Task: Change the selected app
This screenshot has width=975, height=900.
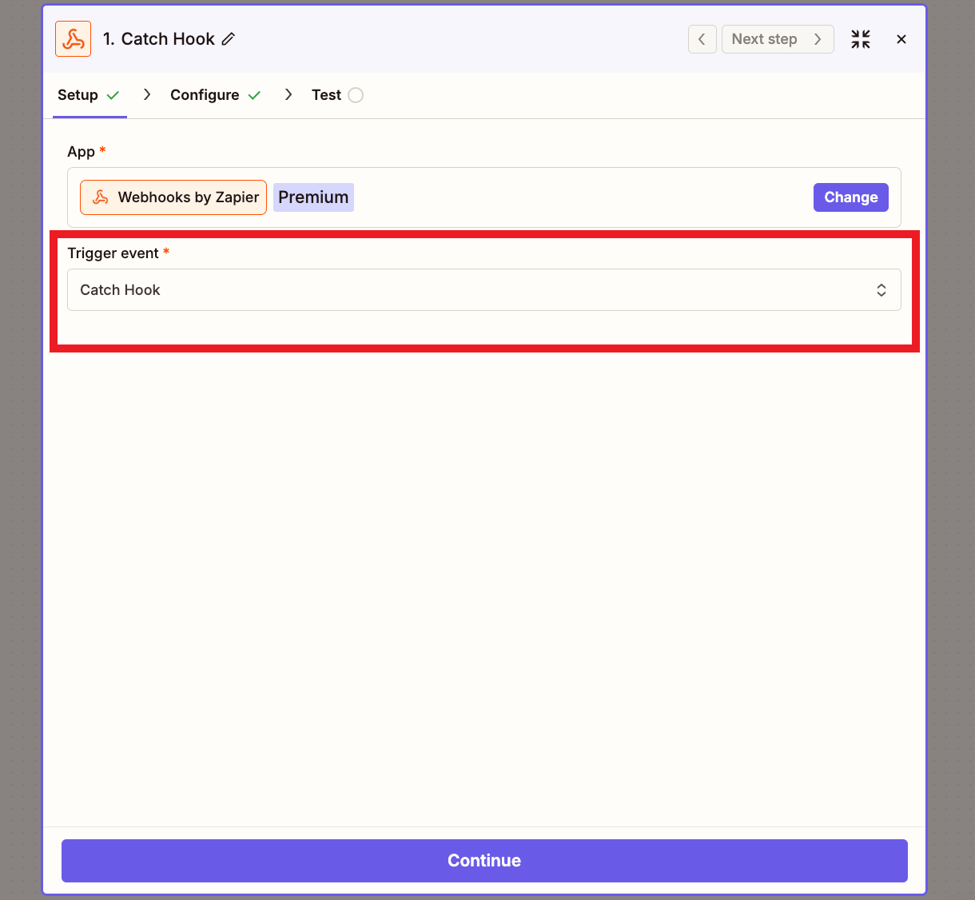Action: 851,197
